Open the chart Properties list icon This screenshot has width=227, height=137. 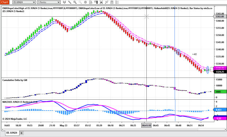[117, 2]
